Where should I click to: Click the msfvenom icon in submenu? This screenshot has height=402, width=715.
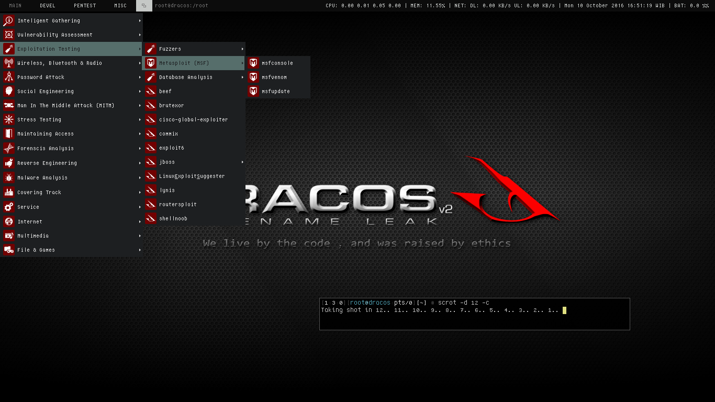point(253,77)
